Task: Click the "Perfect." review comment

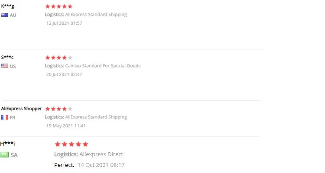Action: (x=64, y=165)
